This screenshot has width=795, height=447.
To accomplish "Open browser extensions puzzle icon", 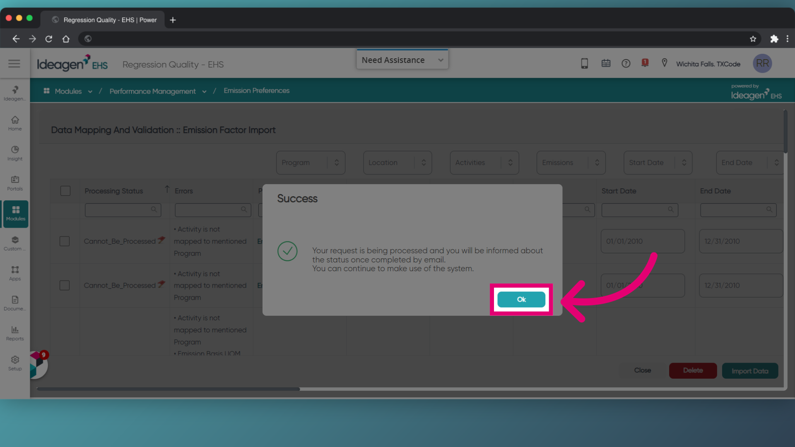I will [x=774, y=38].
